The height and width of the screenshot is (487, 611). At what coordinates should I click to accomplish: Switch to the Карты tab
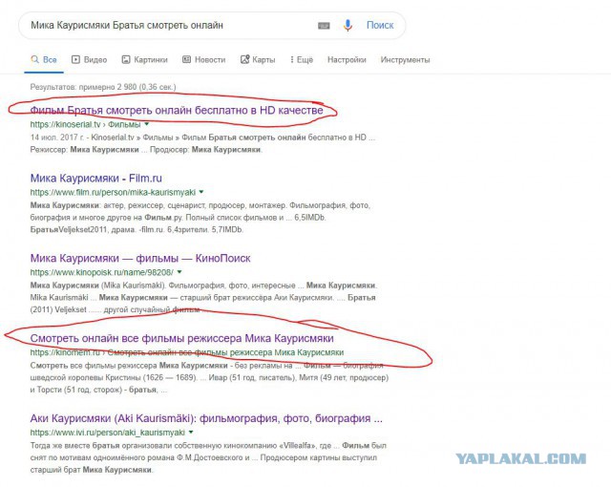258,59
